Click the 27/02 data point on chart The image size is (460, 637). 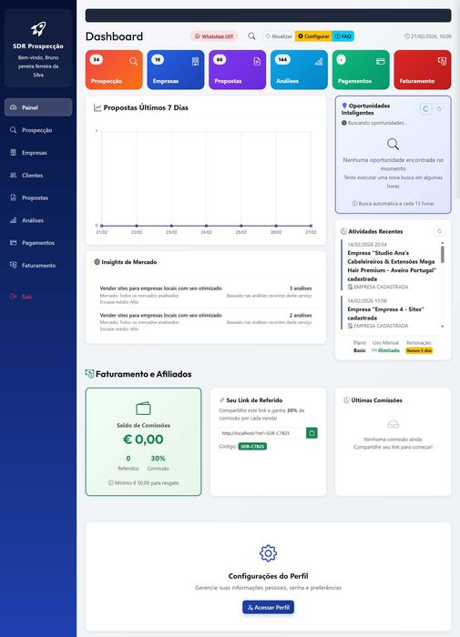pyautogui.click(x=312, y=226)
